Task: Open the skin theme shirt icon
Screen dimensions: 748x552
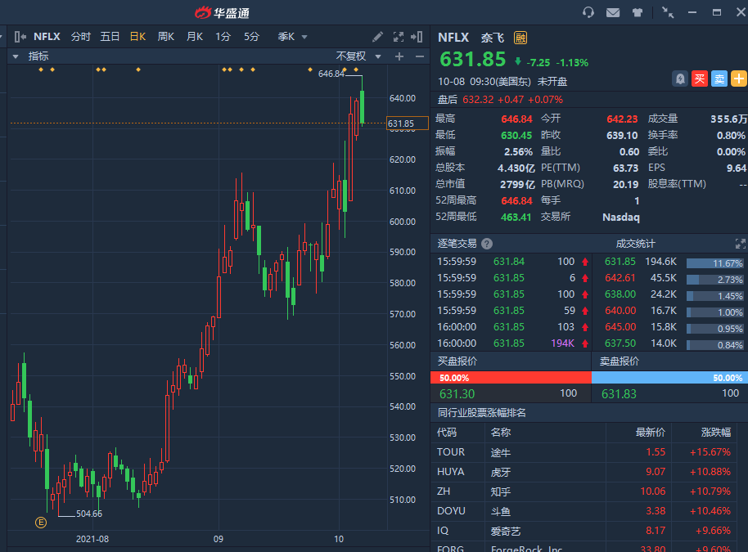Action: 638,12
